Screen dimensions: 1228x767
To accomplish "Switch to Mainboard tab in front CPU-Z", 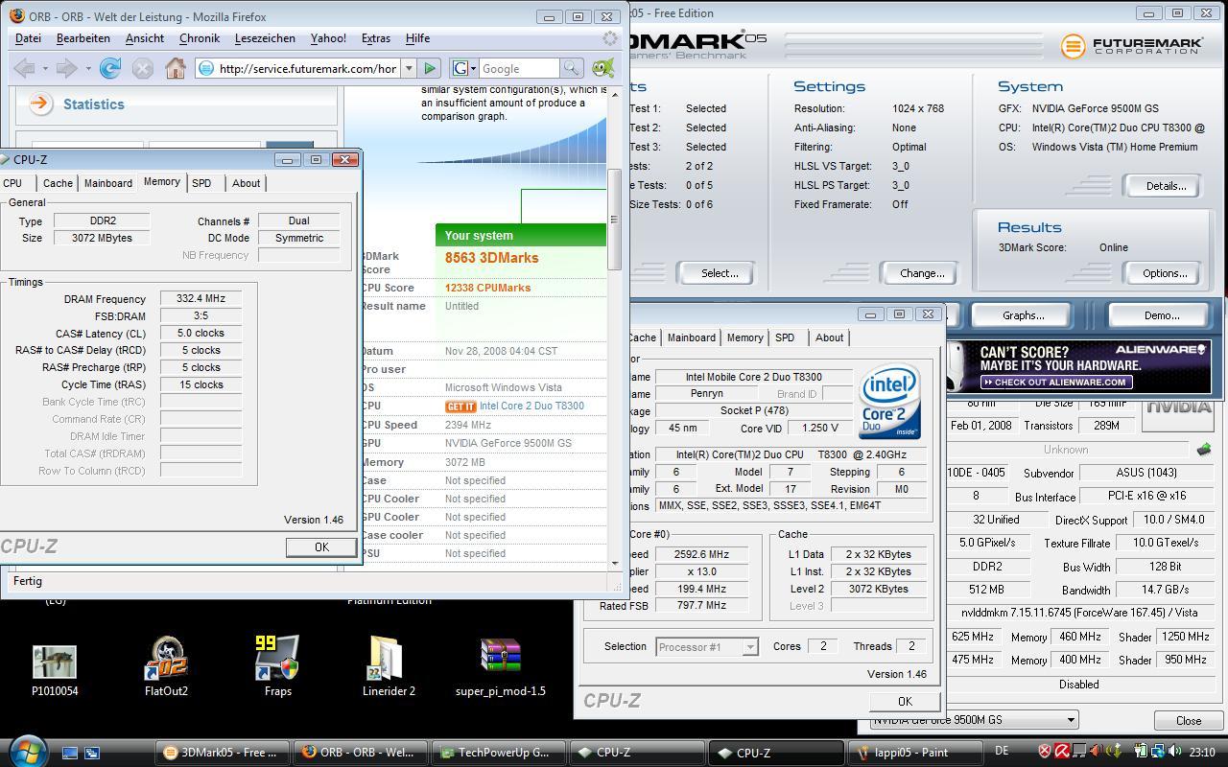I will click(x=108, y=183).
